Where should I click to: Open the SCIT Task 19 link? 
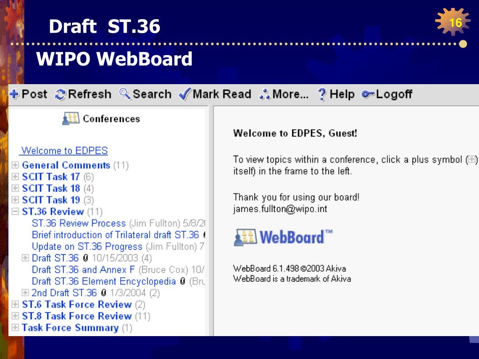(x=51, y=200)
